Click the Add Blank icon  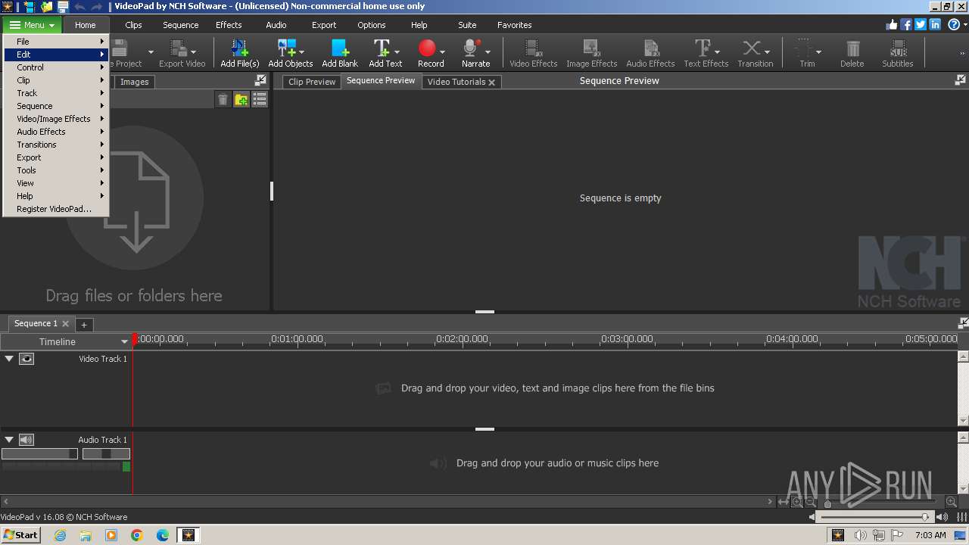pyautogui.click(x=340, y=49)
